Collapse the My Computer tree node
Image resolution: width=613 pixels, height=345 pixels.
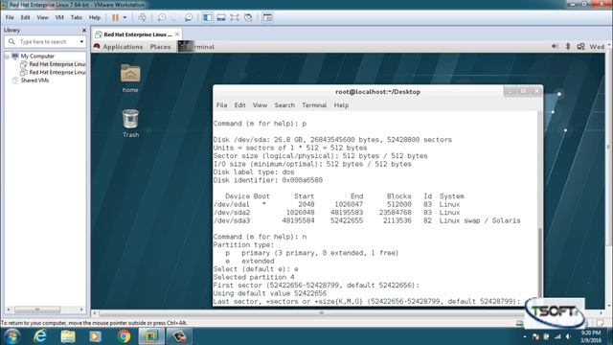pyautogui.click(x=7, y=57)
